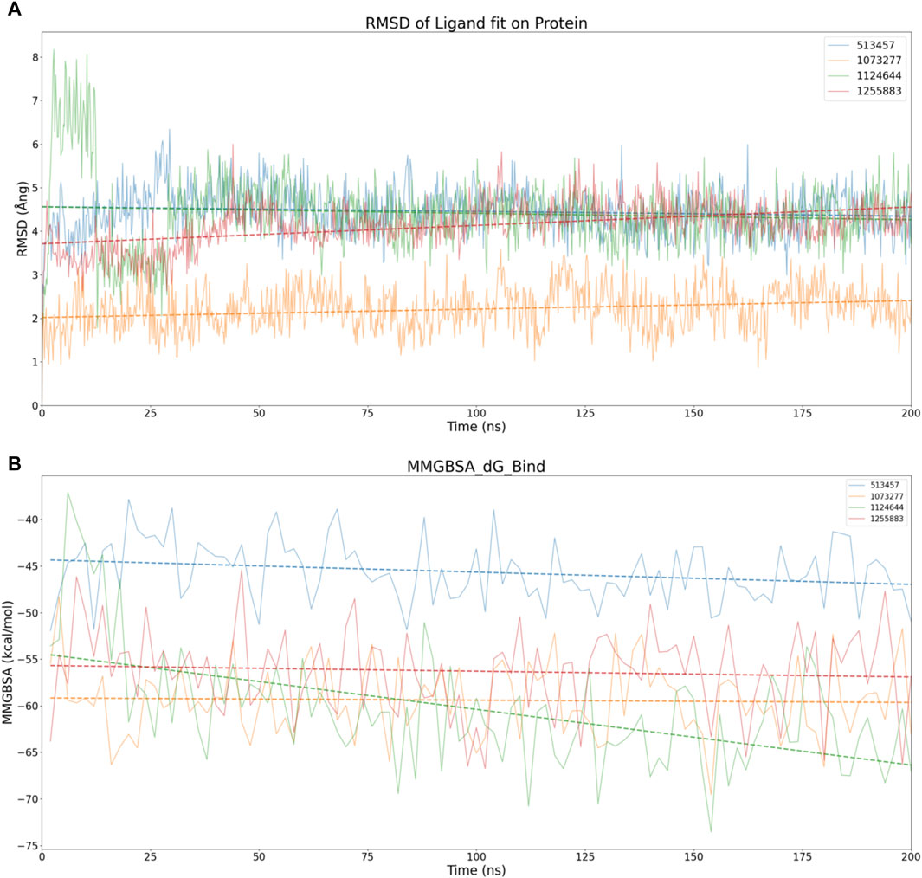Click y-axis tick 2 in panel A
The width and height of the screenshot is (922, 878).
click(35, 319)
